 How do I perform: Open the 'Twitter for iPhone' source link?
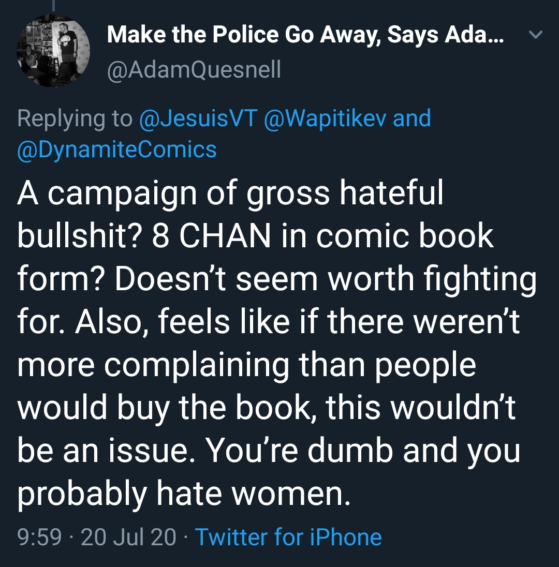[x=288, y=536]
